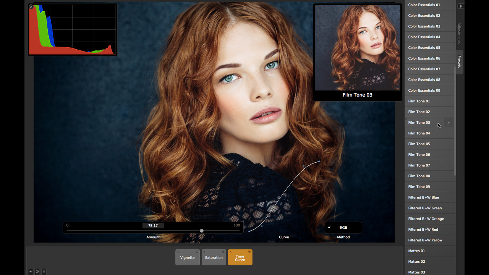Toggle the Tone Curve power icon

249,252
